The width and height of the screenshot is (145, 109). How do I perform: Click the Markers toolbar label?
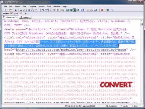(6, 13)
